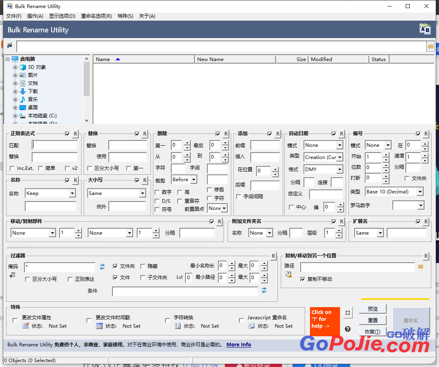439x367 pixels.
Task: Check the 数字 option in 删除 section
Action: [x=157, y=192]
